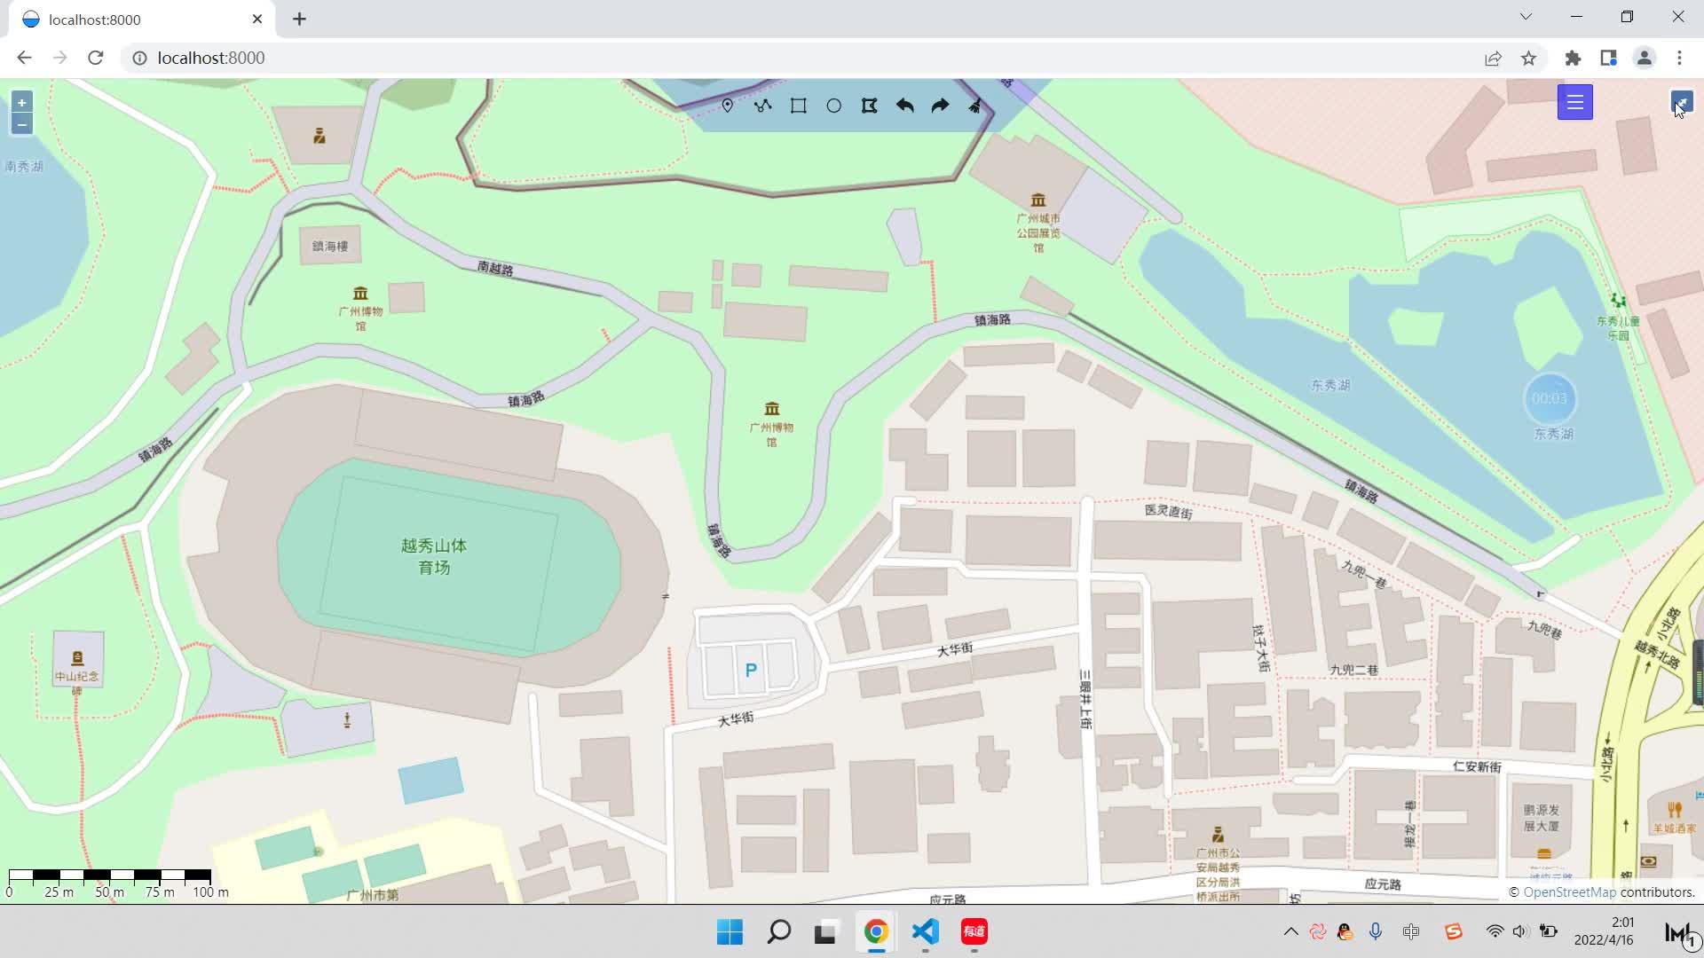Select the point marker drawing tool
Screen dimensions: 1704x958
728,105
